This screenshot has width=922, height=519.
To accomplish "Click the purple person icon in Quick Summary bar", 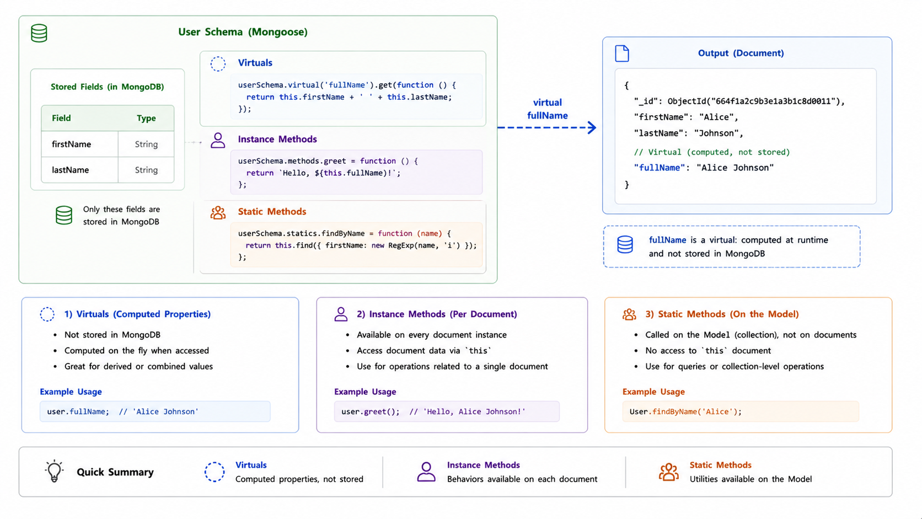I will pos(426,472).
